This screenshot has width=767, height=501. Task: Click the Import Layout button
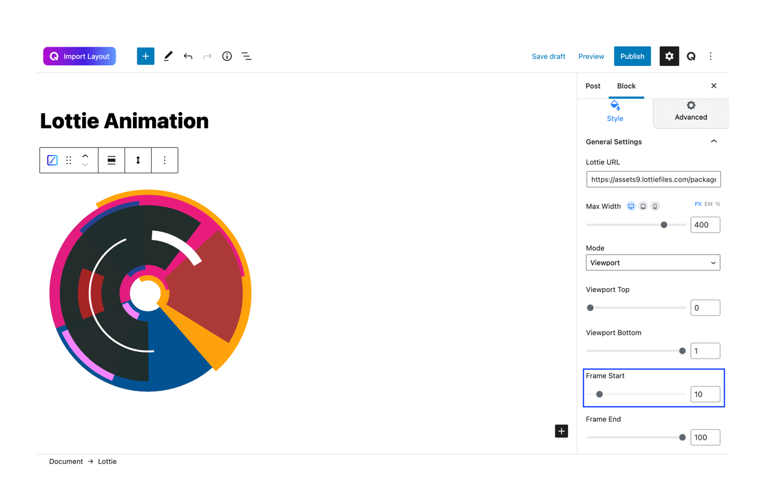pyautogui.click(x=79, y=56)
